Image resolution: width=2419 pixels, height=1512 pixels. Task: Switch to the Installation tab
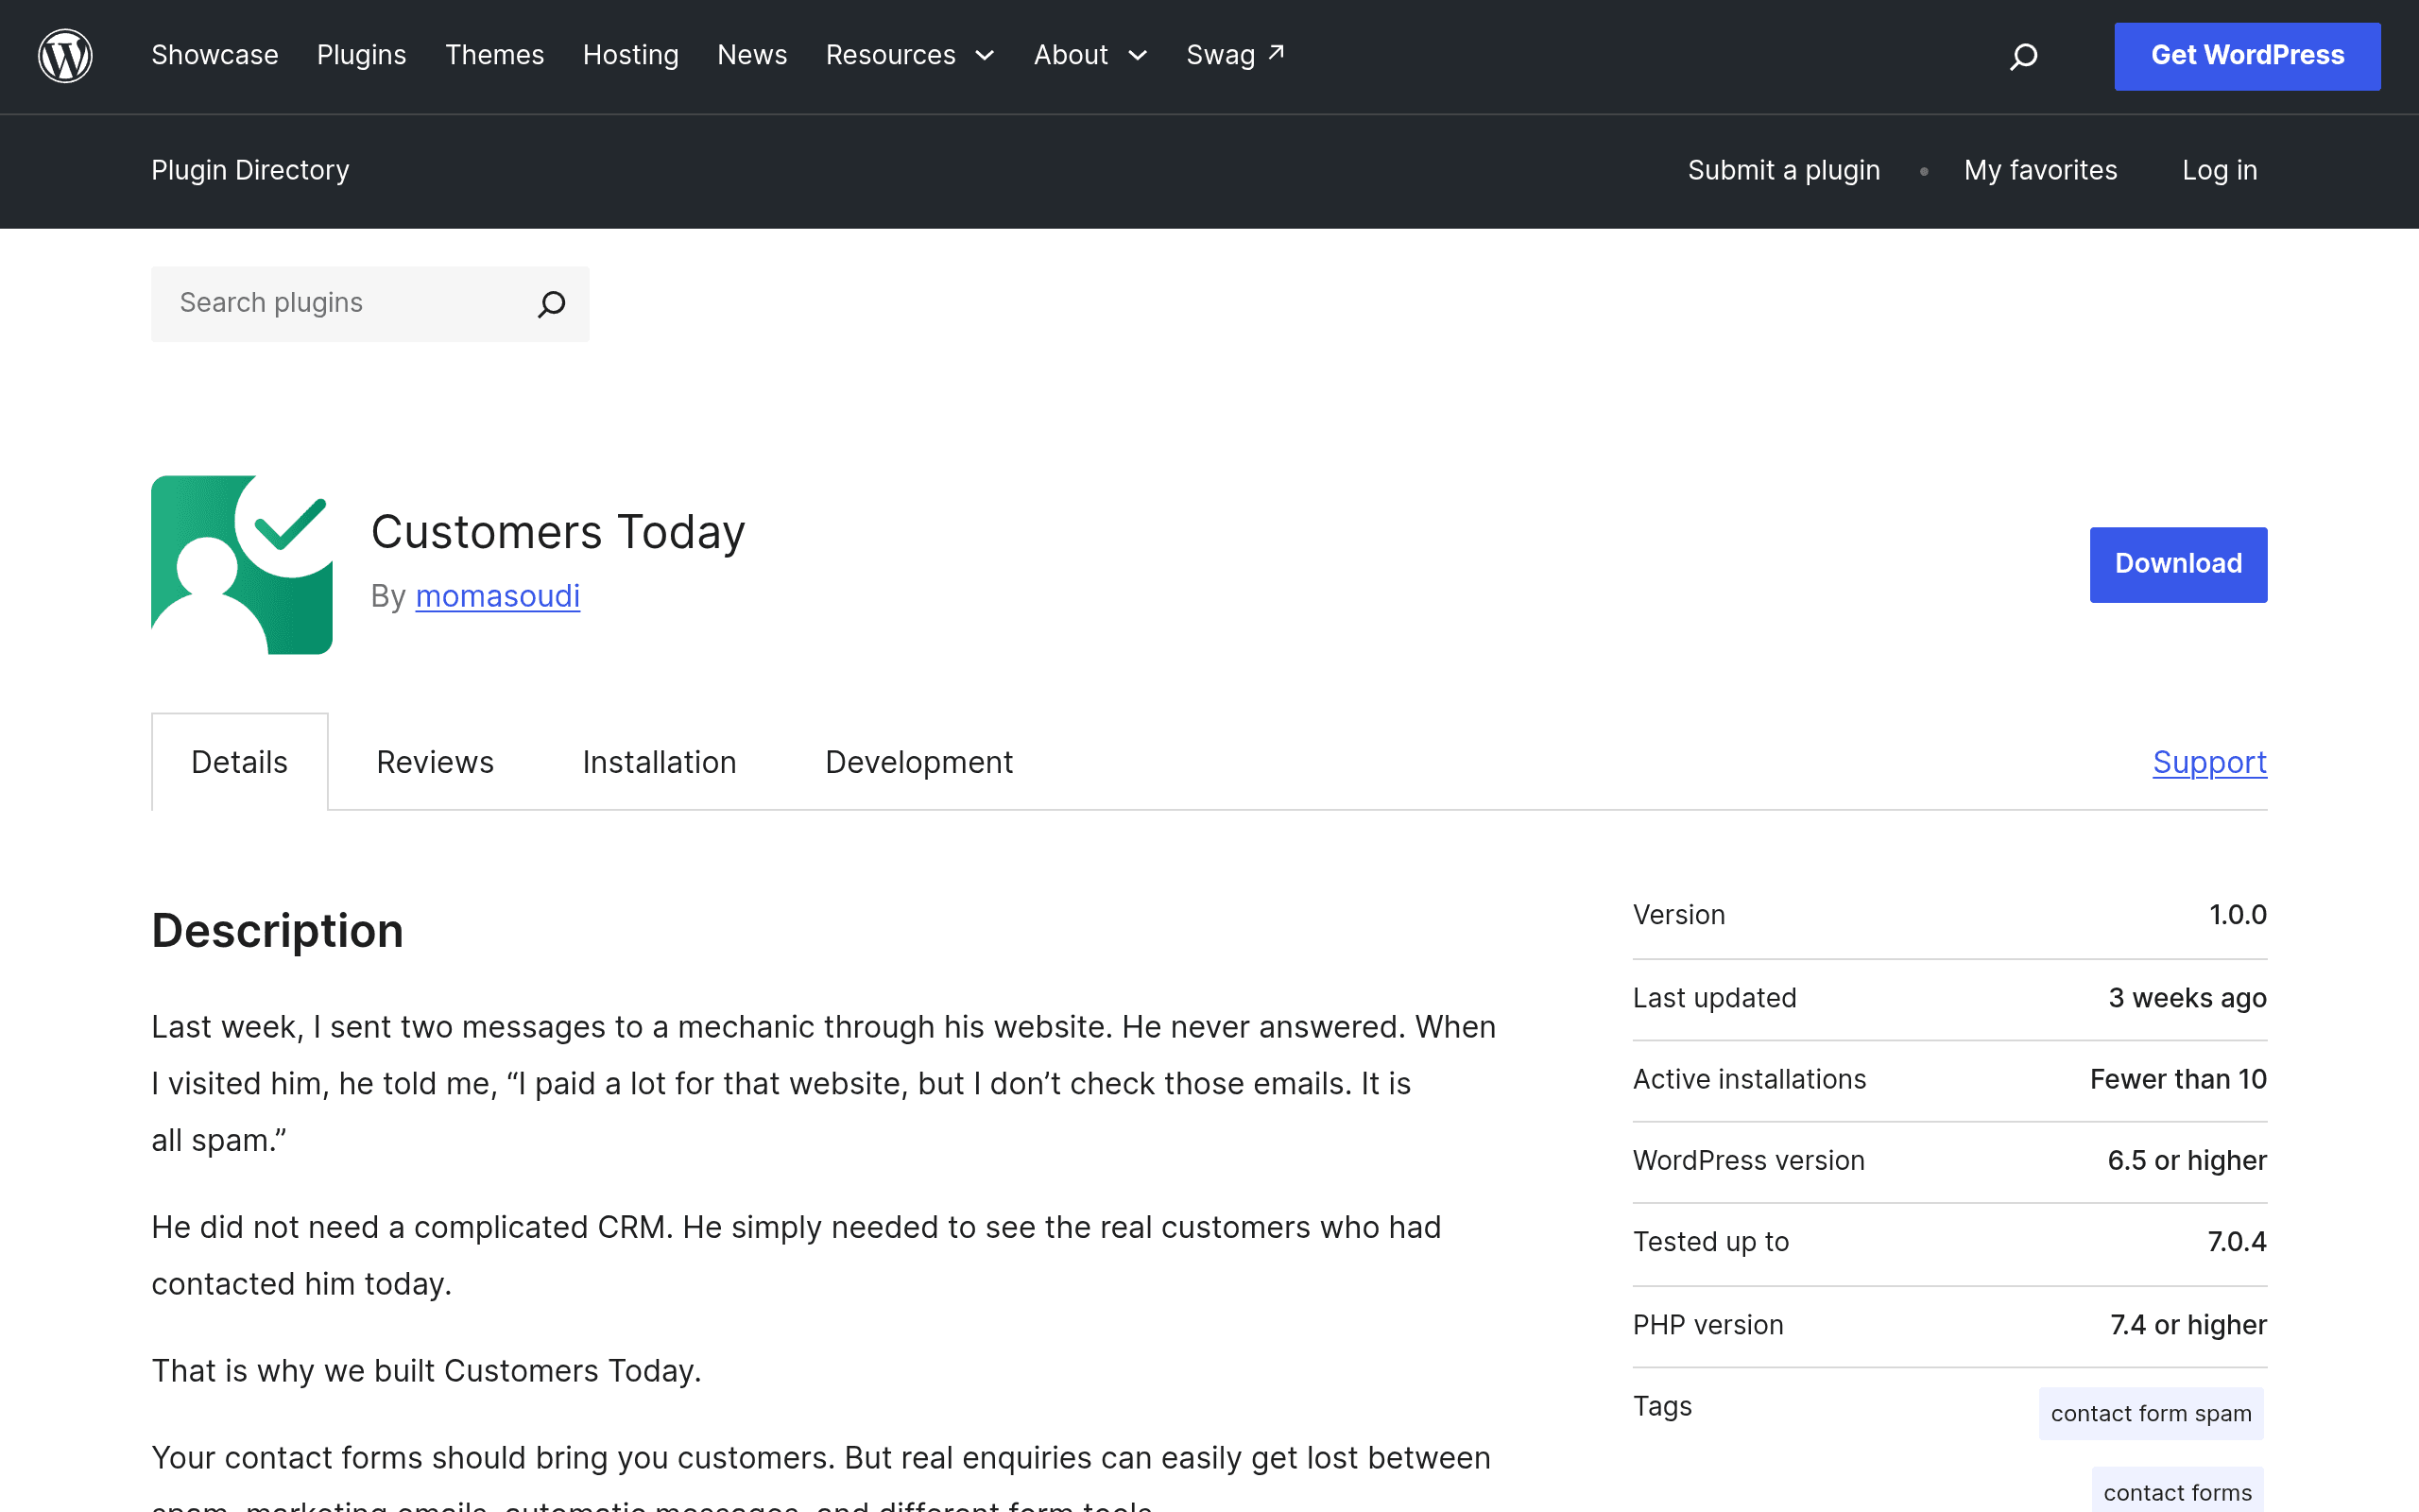pyautogui.click(x=660, y=762)
